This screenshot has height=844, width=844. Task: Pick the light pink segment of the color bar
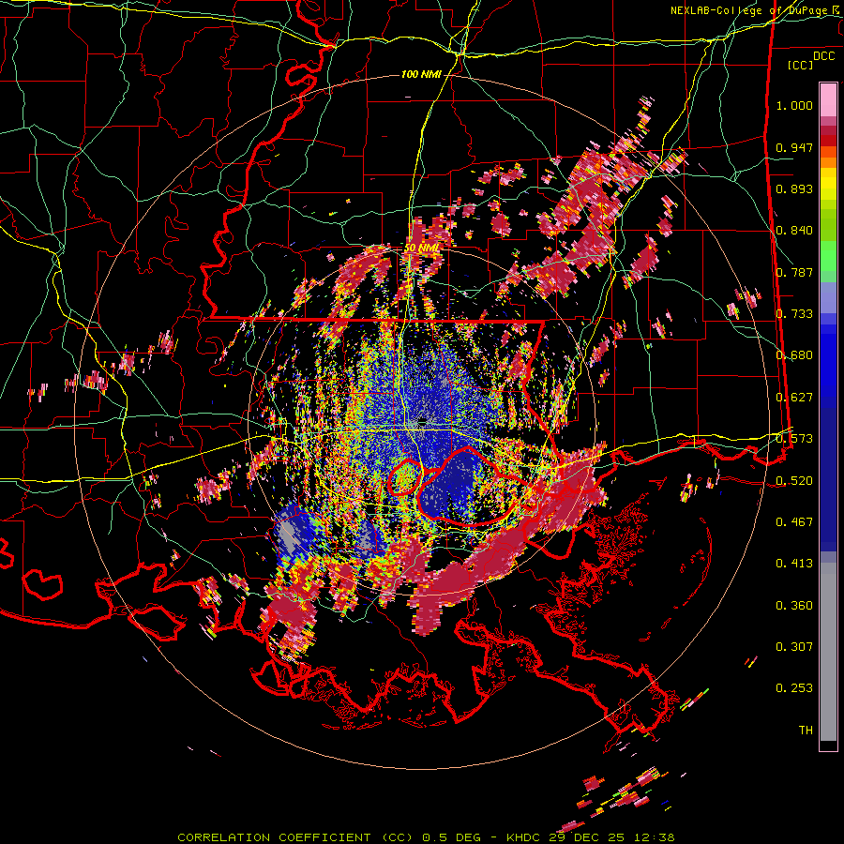coord(828,99)
